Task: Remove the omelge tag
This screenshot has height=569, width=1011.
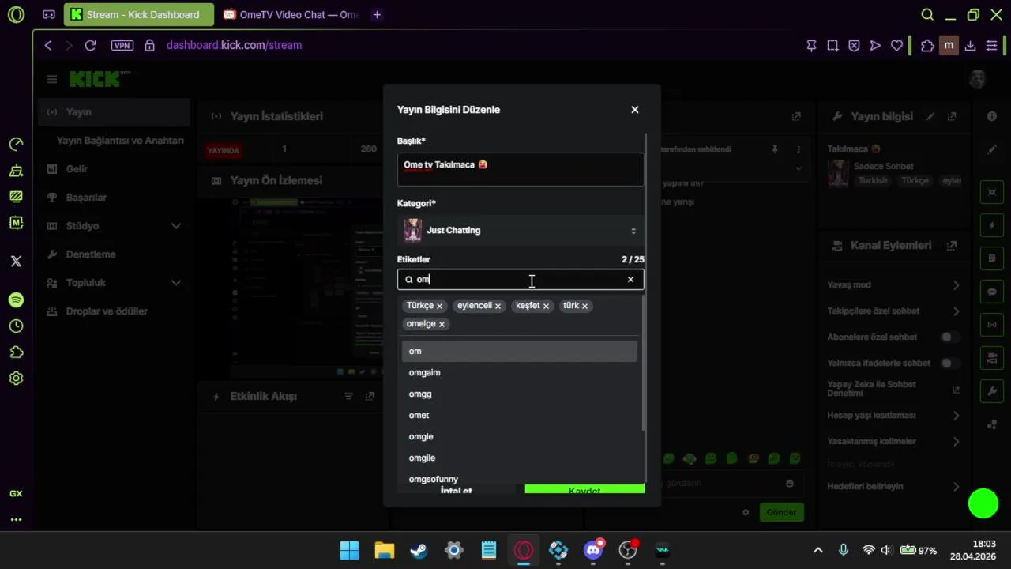Action: pos(442,325)
